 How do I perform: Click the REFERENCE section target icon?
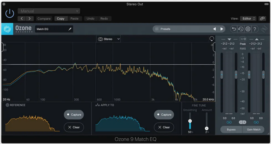(x=7, y=105)
